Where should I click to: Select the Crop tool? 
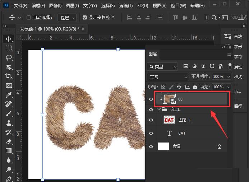click(8, 76)
